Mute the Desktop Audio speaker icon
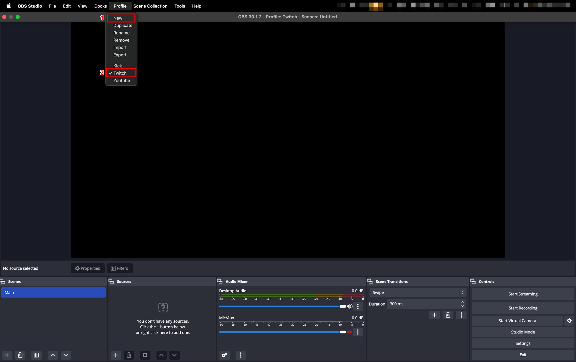Image resolution: width=576 pixels, height=362 pixels. tap(350, 306)
